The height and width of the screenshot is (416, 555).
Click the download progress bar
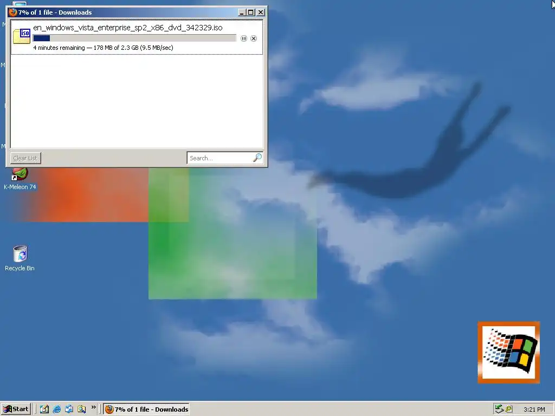coord(134,38)
